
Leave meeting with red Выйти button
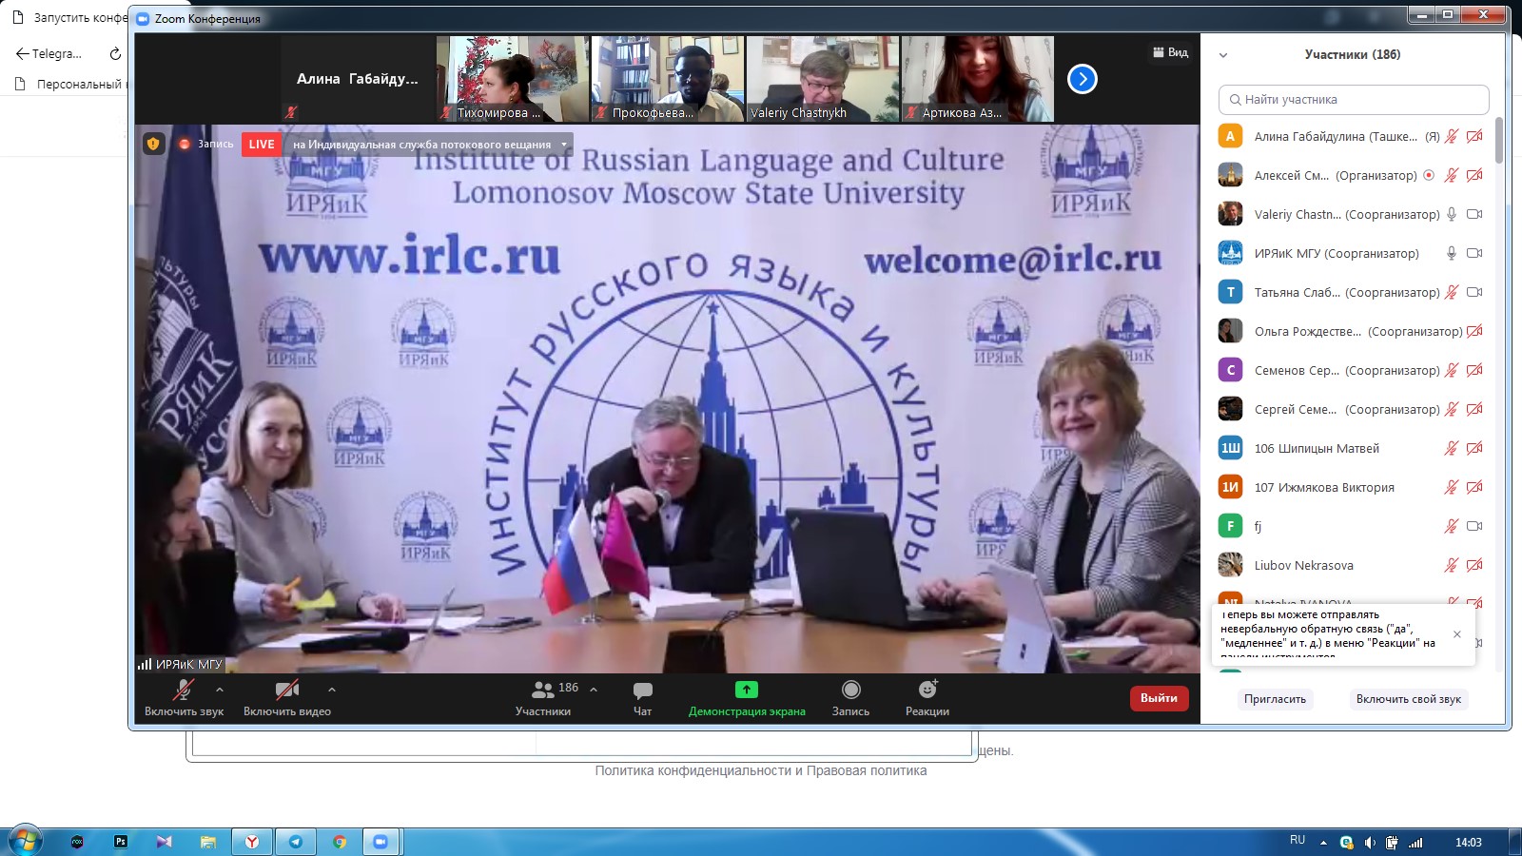[1159, 698]
